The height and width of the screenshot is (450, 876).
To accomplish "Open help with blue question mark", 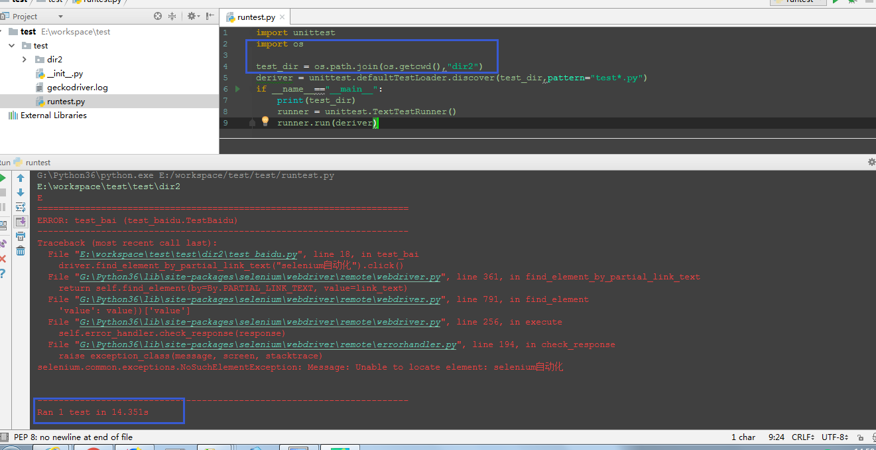I will point(3,273).
